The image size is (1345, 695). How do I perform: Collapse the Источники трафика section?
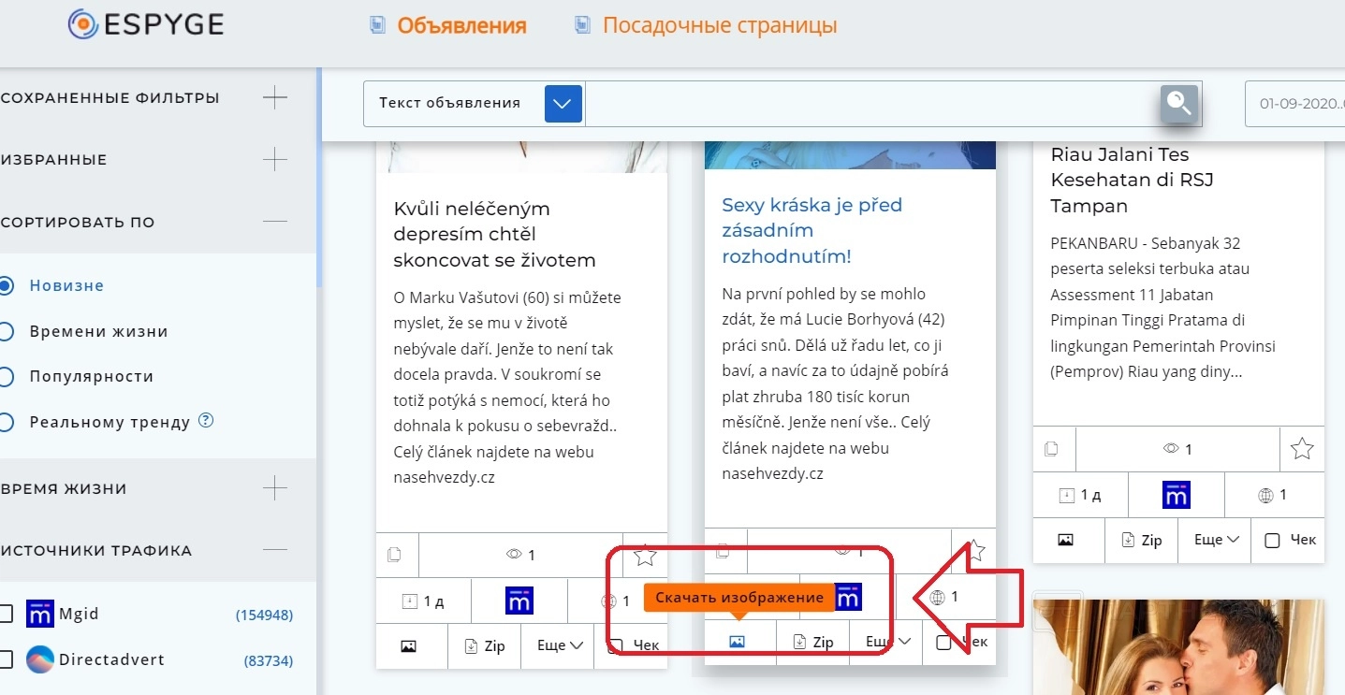(x=275, y=550)
